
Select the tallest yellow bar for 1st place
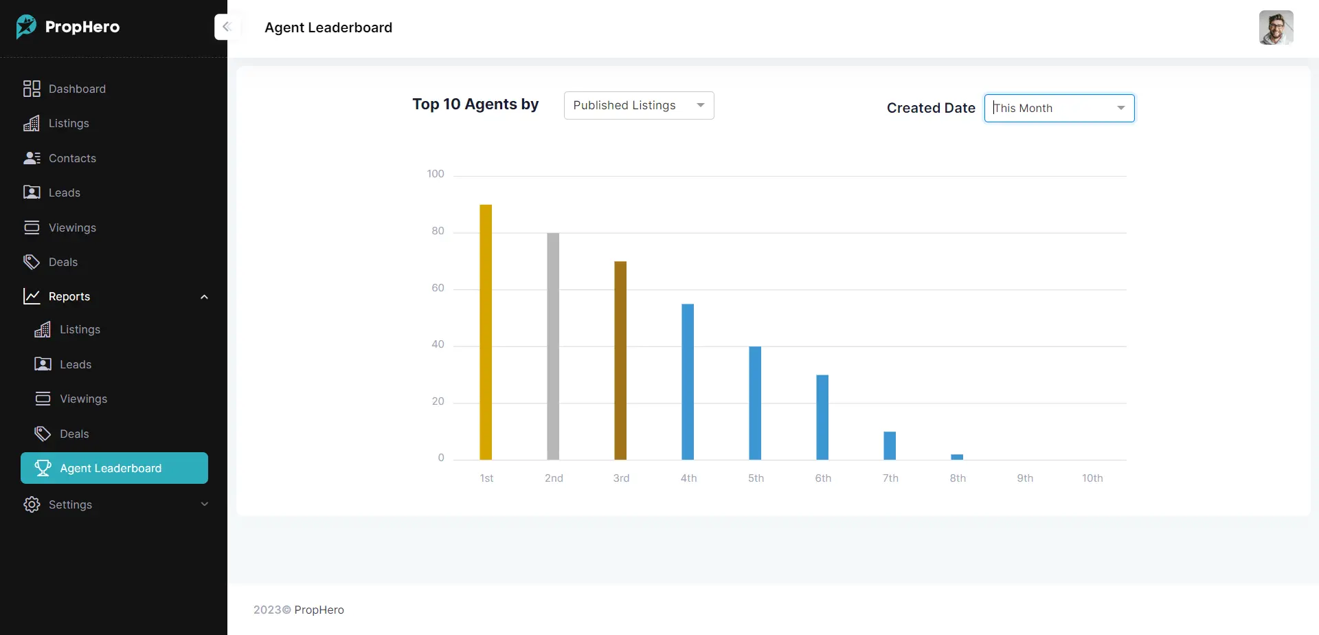[x=487, y=330]
